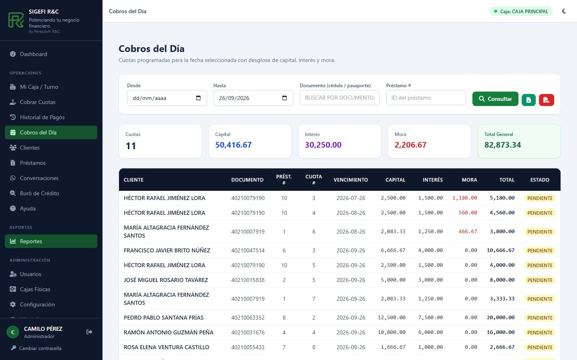The width and height of the screenshot is (577, 360).
Task: Open Mi Caja / Turno menu item
Action: click(51, 87)
